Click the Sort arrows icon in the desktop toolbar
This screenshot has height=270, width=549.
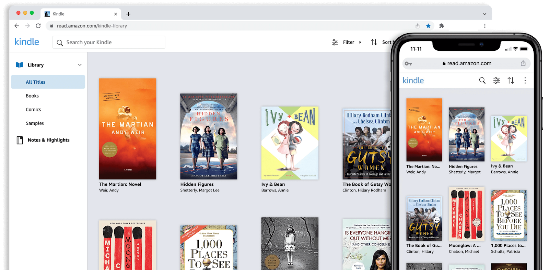(x=374, y=42)
